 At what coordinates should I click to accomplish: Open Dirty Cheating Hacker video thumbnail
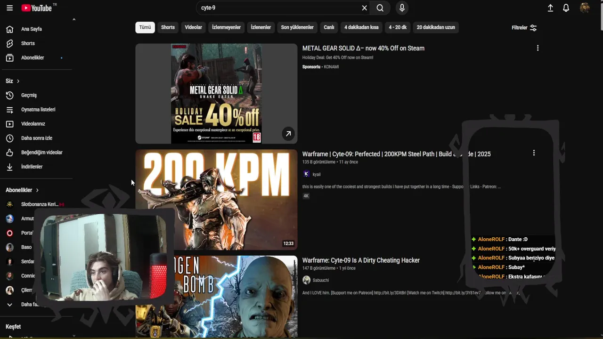pos(216,297)
